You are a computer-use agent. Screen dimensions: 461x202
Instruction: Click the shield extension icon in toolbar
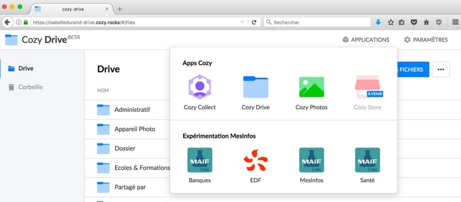pyautogui.click(x=439, y=22)
